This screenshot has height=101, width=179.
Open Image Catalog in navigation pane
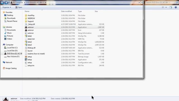pos(11,68)
